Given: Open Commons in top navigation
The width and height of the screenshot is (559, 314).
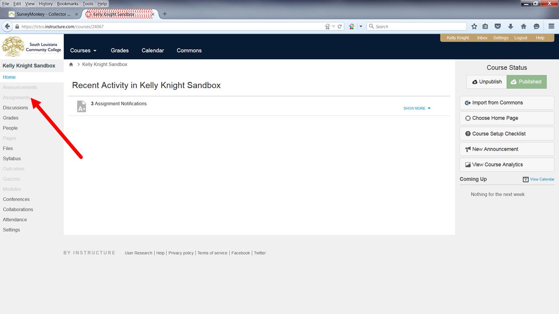Looking at the screenshot, I should [189, 51].
